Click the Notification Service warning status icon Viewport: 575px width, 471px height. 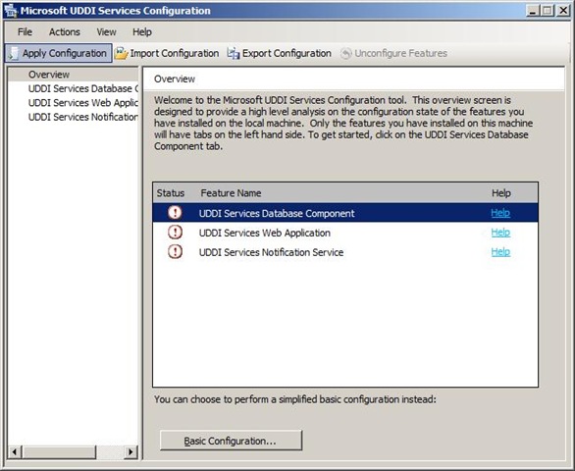[x=175, y=251]
